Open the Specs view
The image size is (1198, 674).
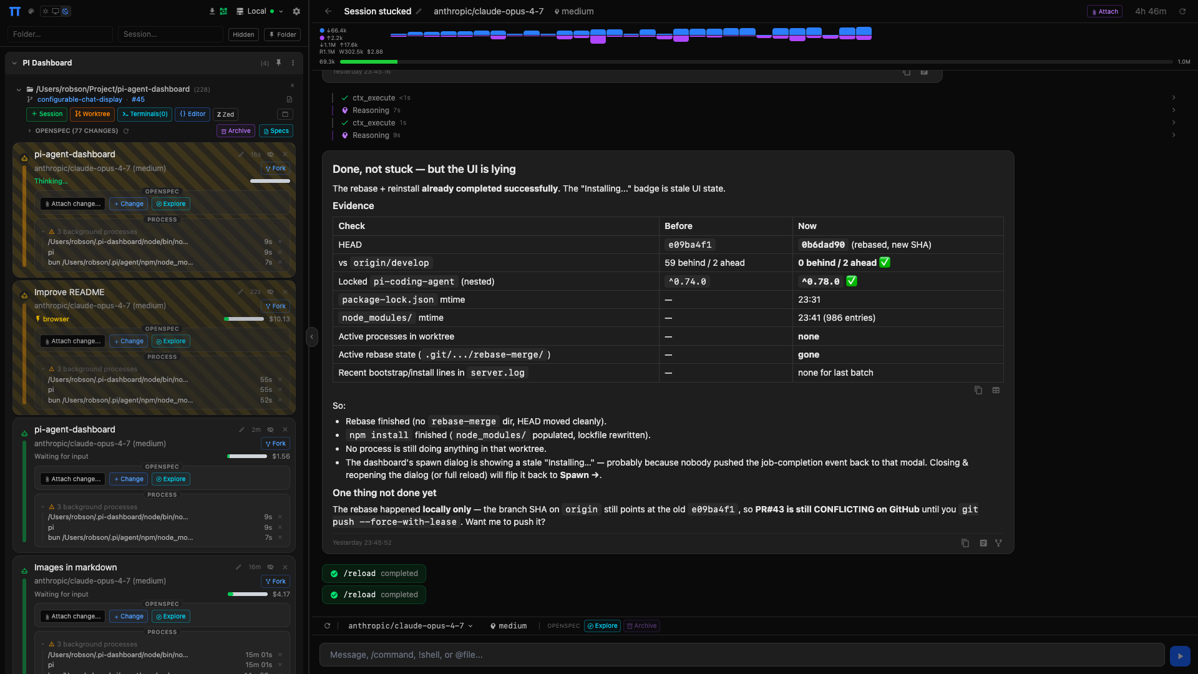(x=276, y=131)
